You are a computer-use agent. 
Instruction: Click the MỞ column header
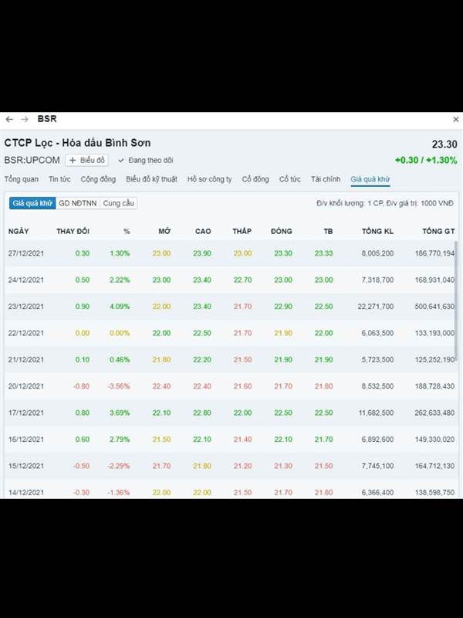pos(164,231)
